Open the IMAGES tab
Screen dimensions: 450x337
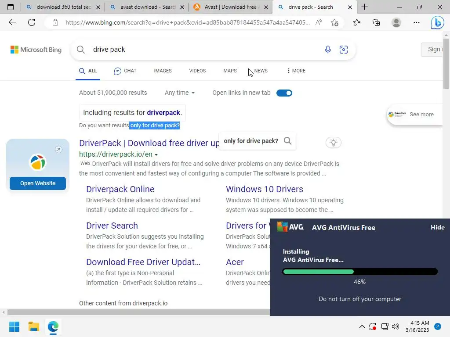click(x=163, y=71)
